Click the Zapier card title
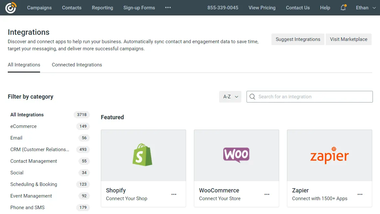This screenshot has width=380, height=214. [x=300, y=190]
